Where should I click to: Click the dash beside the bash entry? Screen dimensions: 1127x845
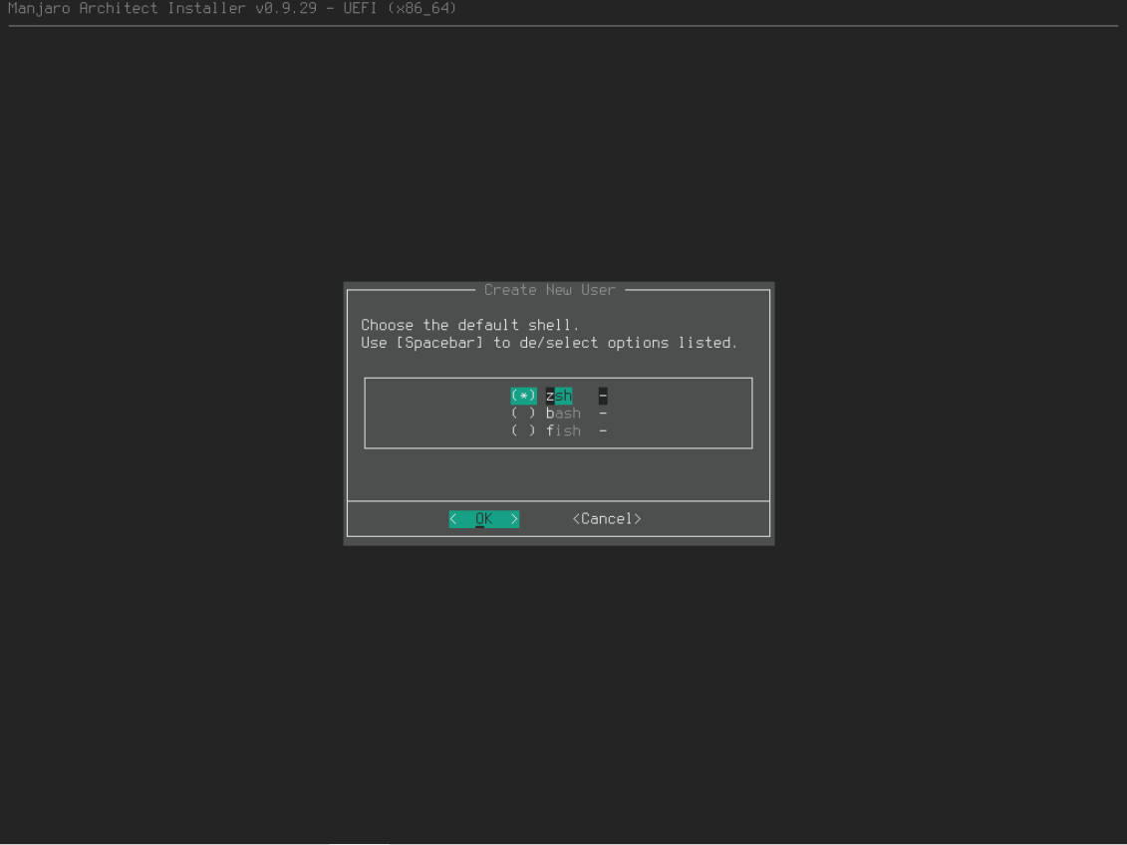point(603,413)
